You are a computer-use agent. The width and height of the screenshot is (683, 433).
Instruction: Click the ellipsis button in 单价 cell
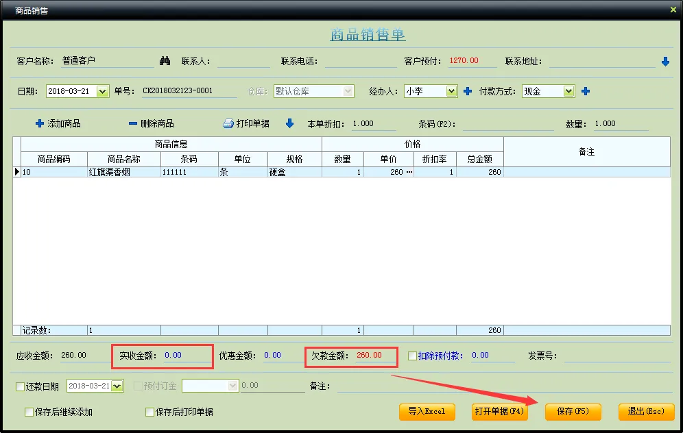click(x=409, y=172)
